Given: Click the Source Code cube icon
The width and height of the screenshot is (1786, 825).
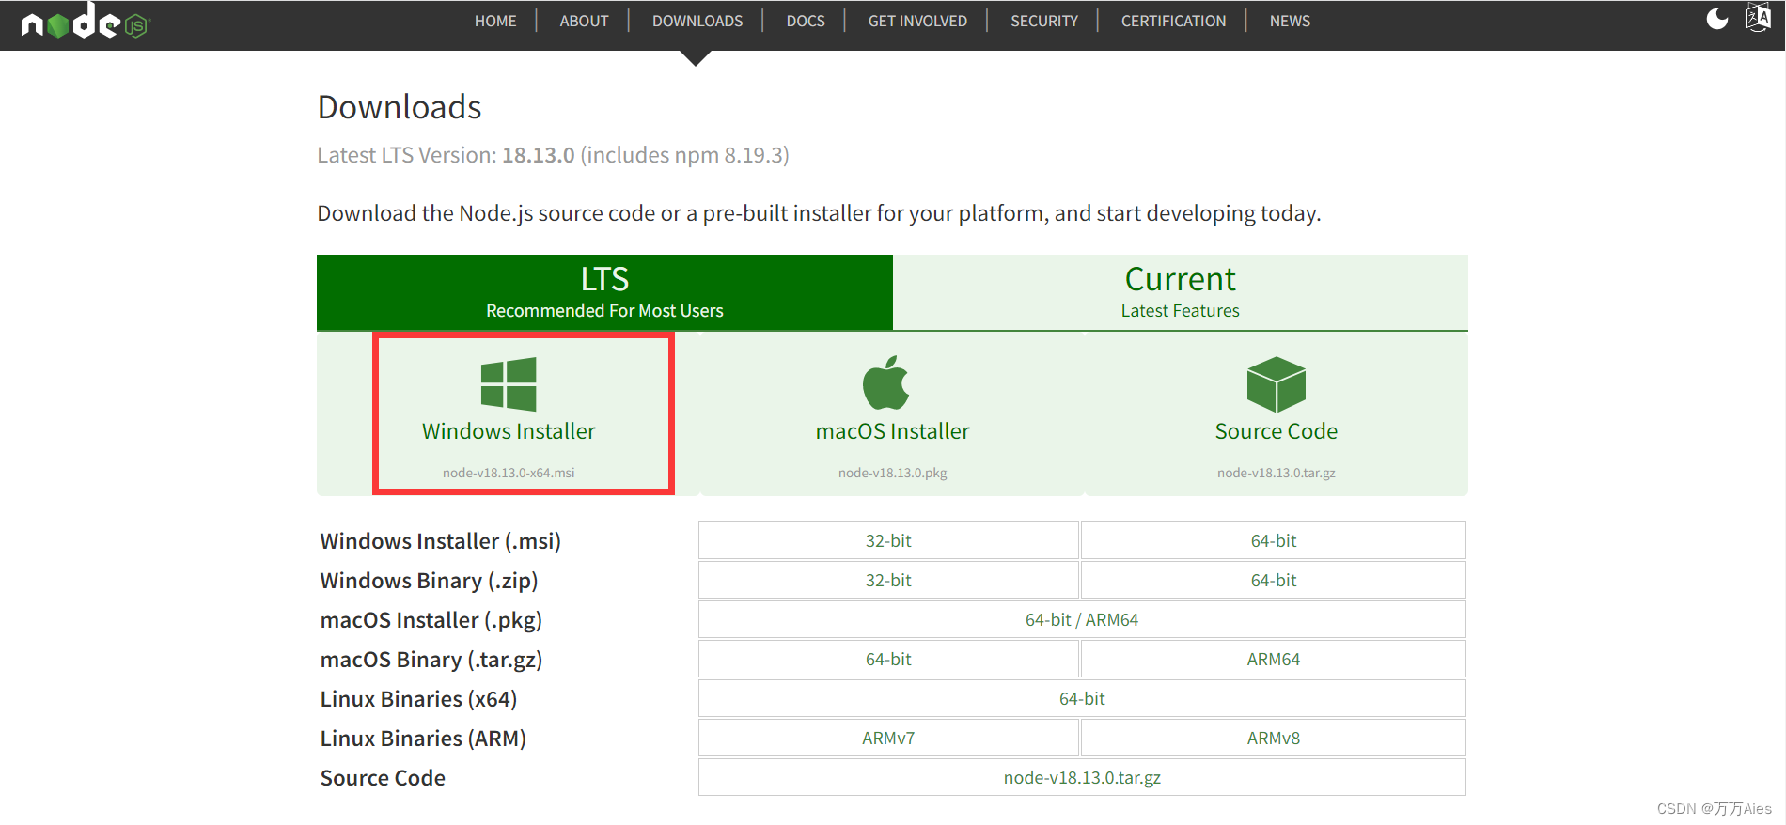Looking at the screenshot, I should (x=1276, y=383).
